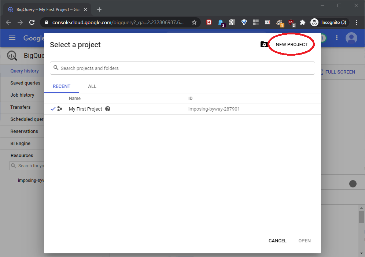Open Query history in the sidebar
Screen dimensions: 365x257
[x=25, y=71]
